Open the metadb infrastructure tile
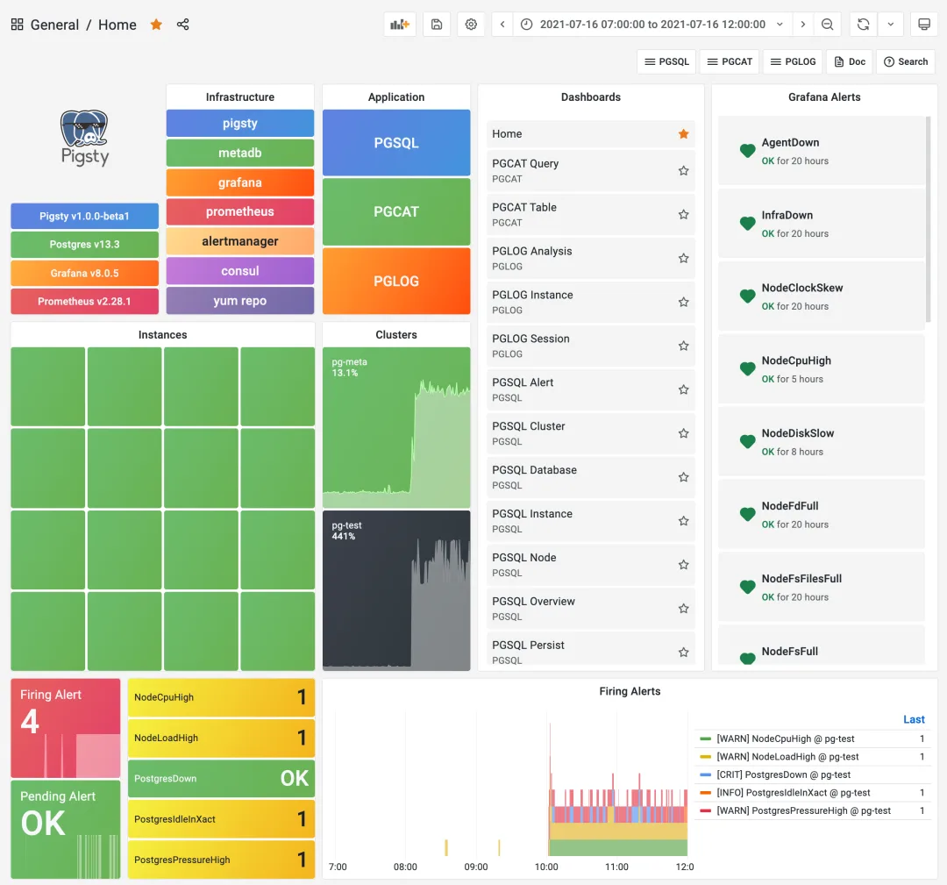The height and width of the screenshot is (885, 947). 239,153
